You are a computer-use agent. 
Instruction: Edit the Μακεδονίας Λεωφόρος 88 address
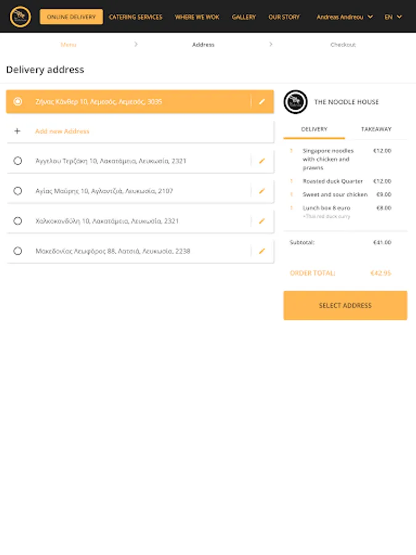(262, 251)
